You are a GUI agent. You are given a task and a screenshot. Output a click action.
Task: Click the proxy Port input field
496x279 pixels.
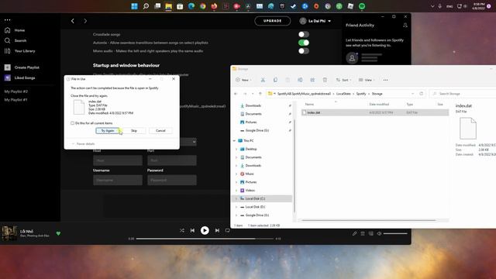[x=172, y=160]
